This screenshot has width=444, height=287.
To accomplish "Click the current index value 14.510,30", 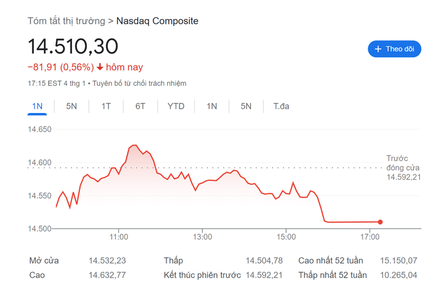I will click(x=73, y=46).
